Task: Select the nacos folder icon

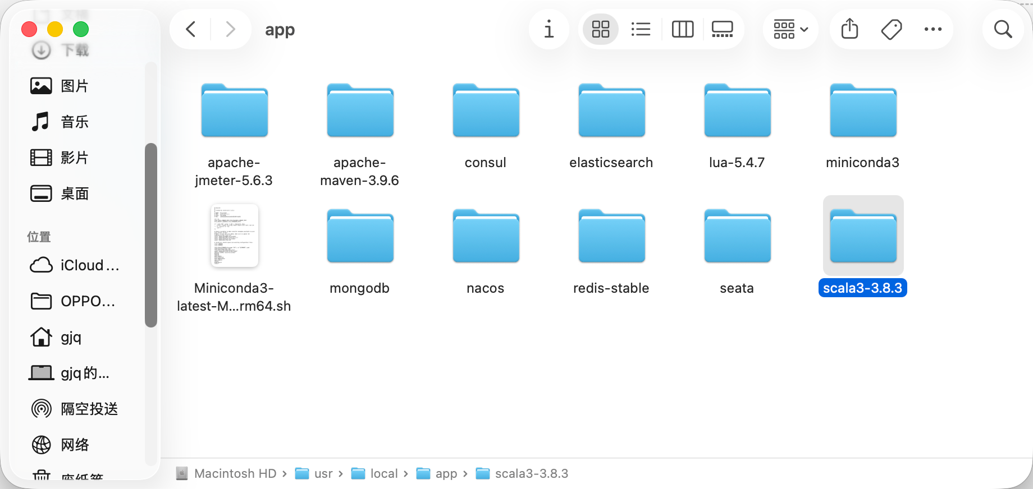Action: pyautogui.click(x=486, y=236)
